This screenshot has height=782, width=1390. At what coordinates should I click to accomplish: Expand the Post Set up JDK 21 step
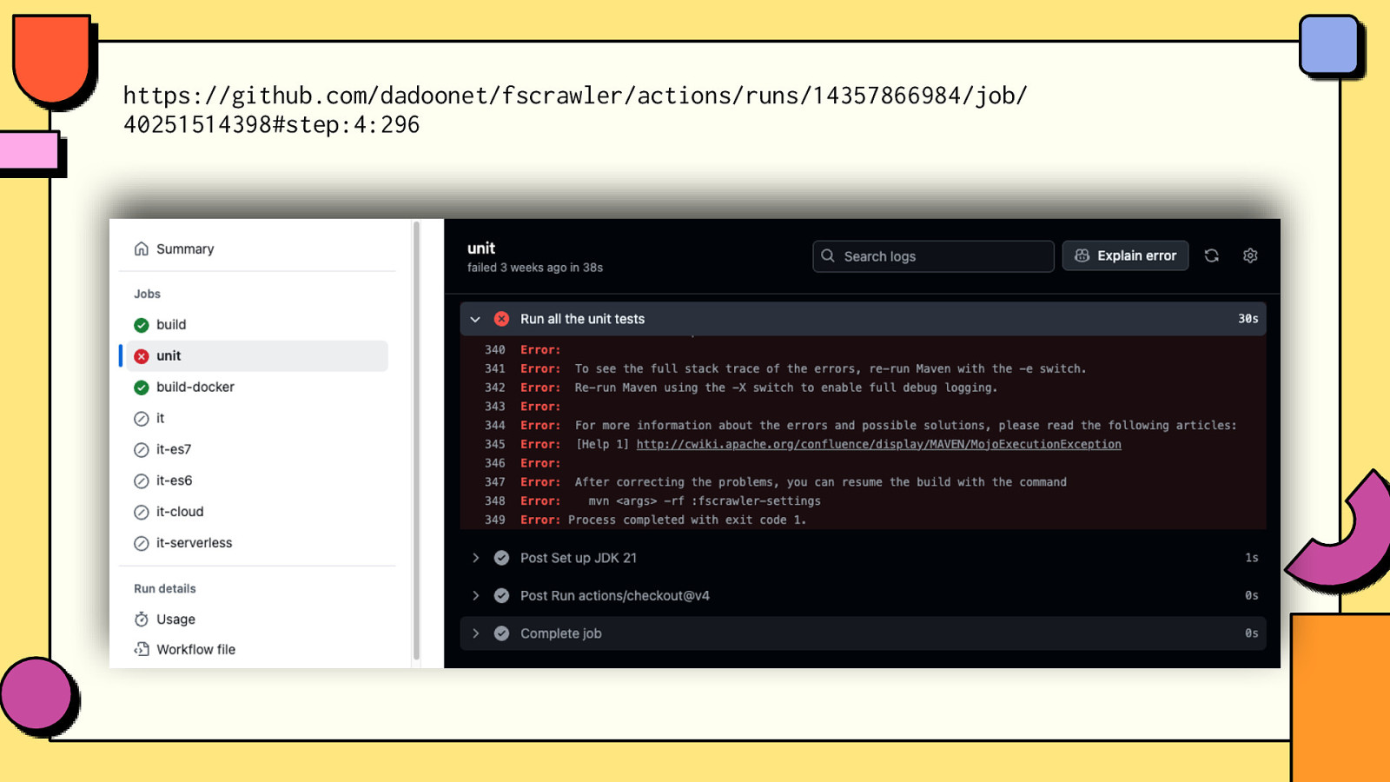pyautogui.click(x=475, y=558)
